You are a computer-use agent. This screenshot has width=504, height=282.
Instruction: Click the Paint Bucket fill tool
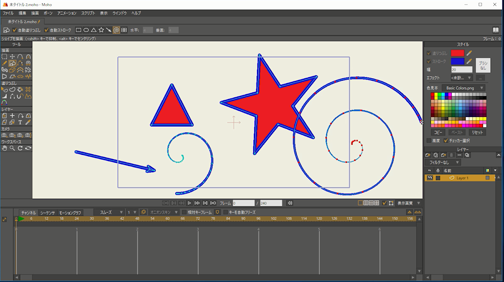(x=20, y=89)
